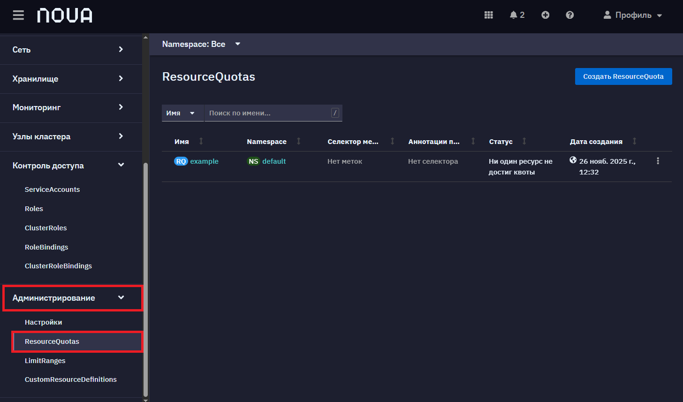Image resolution: width=683 pixels, height=402 pixels.
Task: Open Настройки in sidebar
Action: (x=43, y=322)
